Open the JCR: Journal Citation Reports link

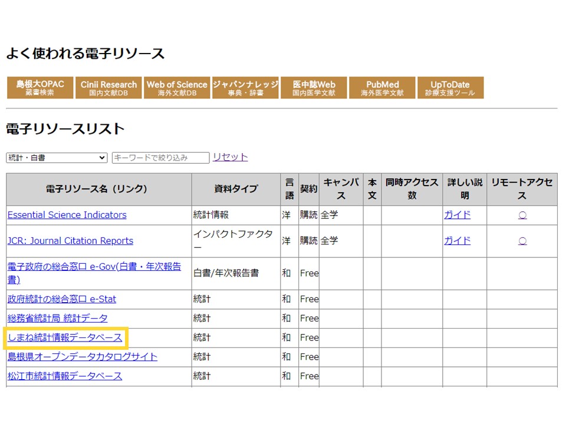70,241
